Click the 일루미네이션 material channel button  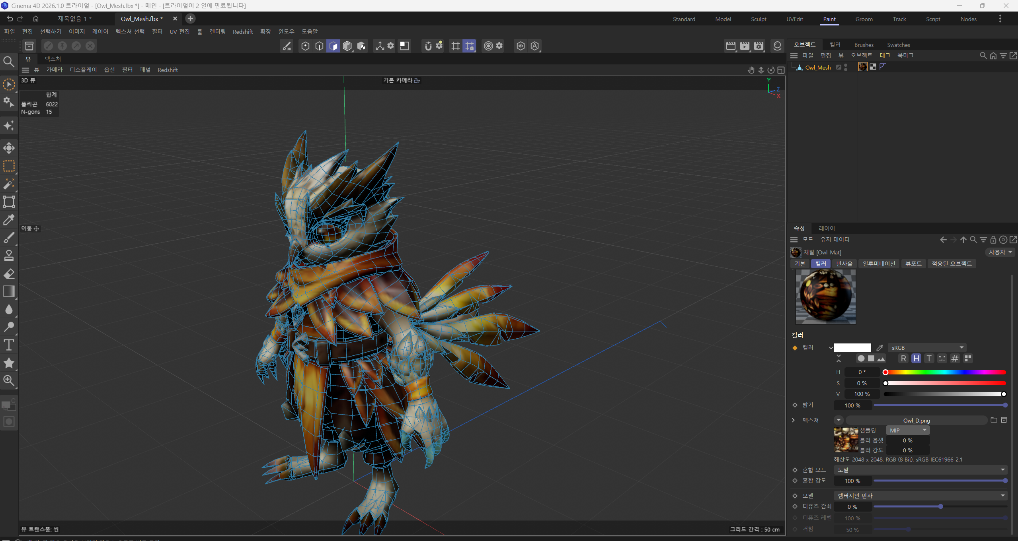tap(879, 264)
